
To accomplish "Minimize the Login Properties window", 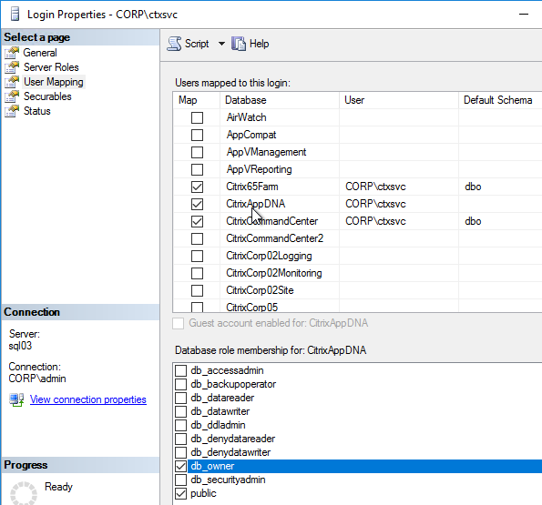I will coord(524,15).
